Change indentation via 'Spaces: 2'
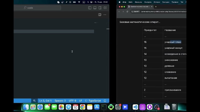200x112 pixels. (x=60, y=101)
